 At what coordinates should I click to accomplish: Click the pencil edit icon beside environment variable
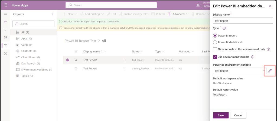[x=270, y=70]
